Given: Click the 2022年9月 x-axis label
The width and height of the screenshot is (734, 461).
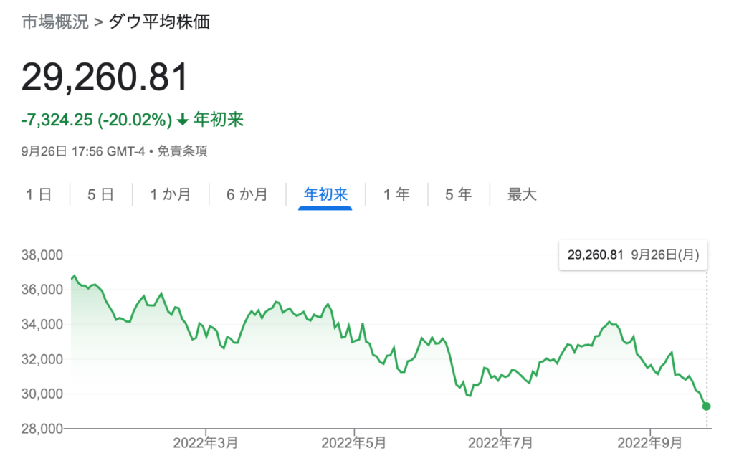Looking at the screenshot, I should pyautogui.click(x=650, y=443).
